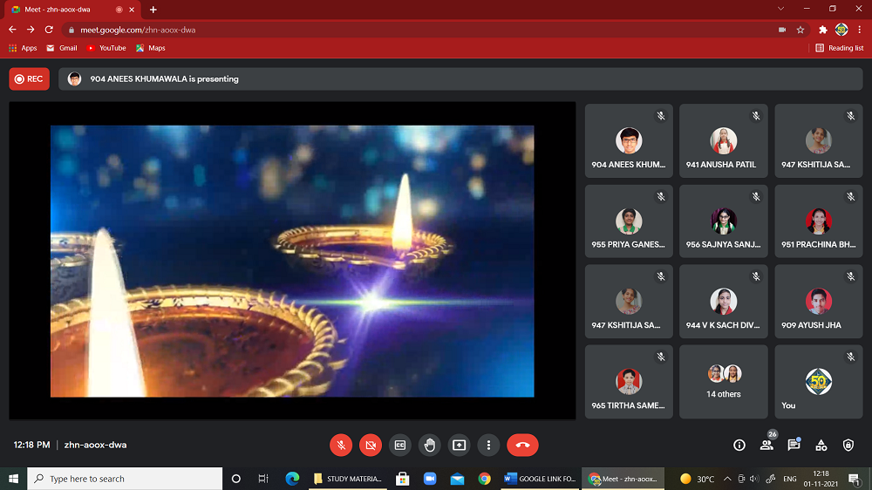Open more options three-dot menu
Image resolution: width=872 pixels, height=490 pixels.
[x=488, y=445]
